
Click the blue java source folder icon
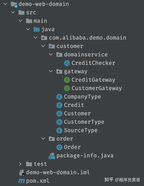37,29
